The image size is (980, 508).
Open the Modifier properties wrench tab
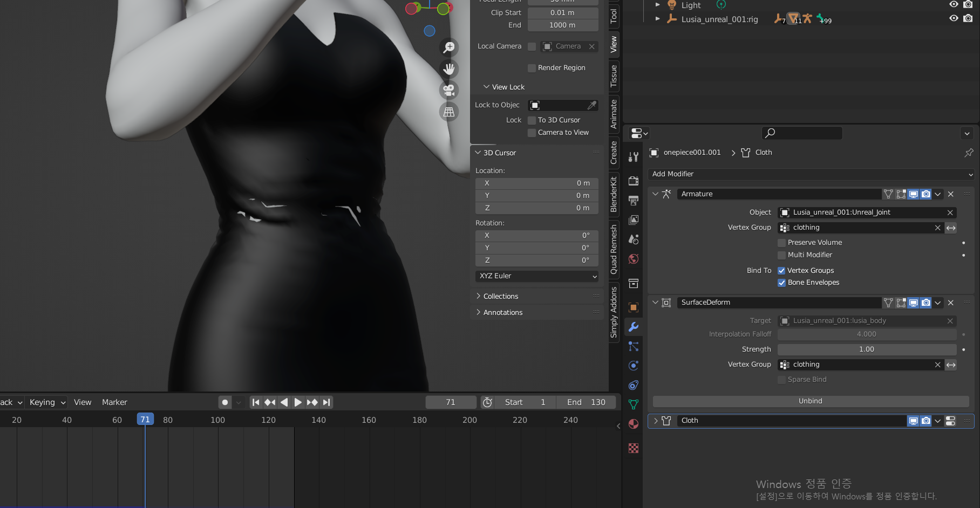point(634,327)
